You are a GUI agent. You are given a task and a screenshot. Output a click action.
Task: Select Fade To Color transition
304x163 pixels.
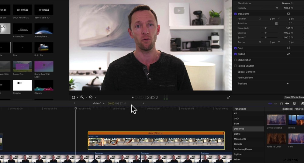pyautogui.click(x=276, y=139)
